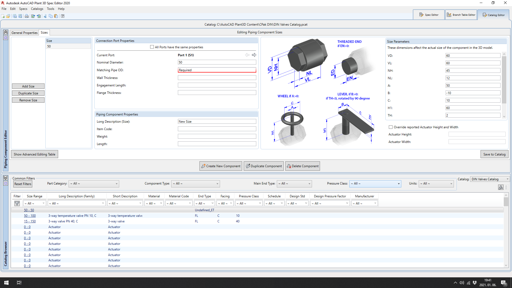Click the Duplicate Size button
Viewport: 512px width, 288px height.
[28, 93]
